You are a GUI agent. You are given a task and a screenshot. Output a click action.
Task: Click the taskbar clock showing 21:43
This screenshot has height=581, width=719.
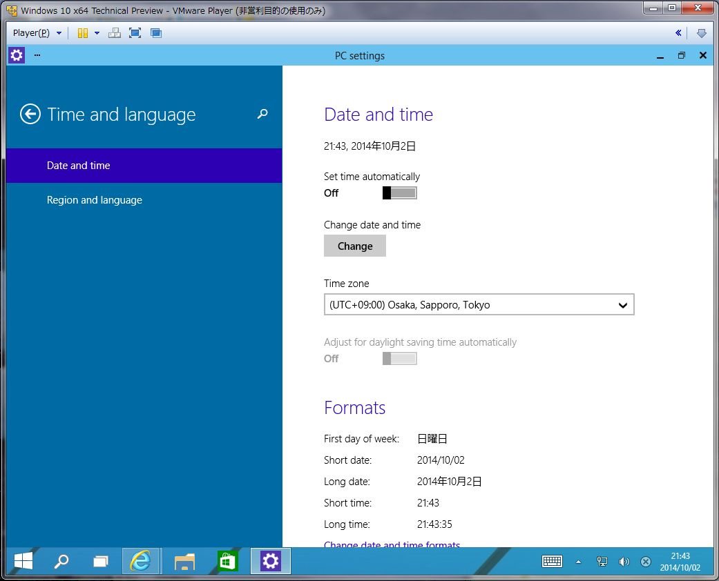[680, 561]
